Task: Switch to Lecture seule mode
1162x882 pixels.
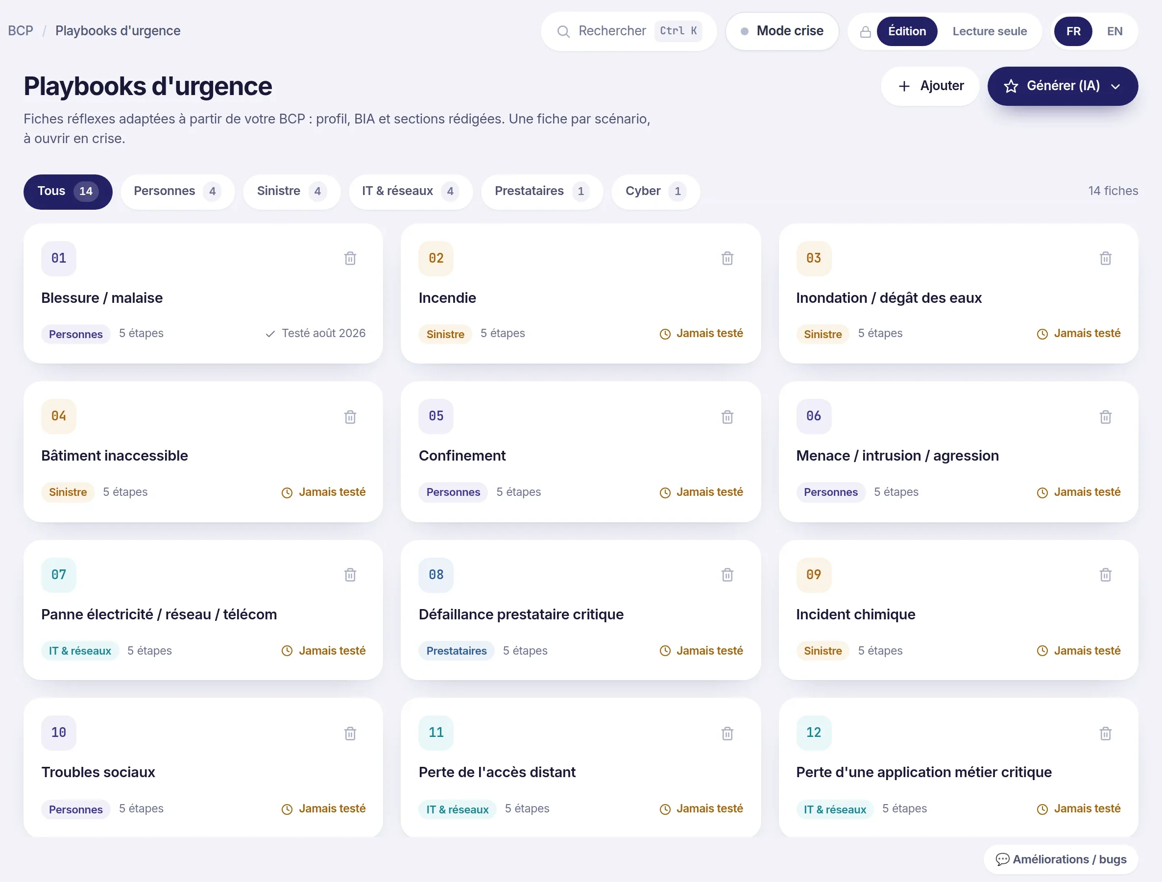Action: click(x=989, y=31)
